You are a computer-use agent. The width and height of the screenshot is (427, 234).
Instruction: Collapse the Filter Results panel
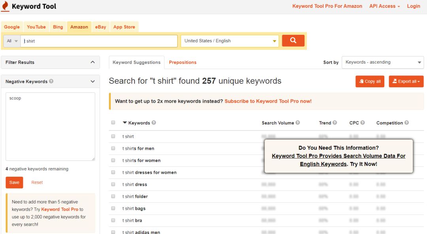(93, 62)
